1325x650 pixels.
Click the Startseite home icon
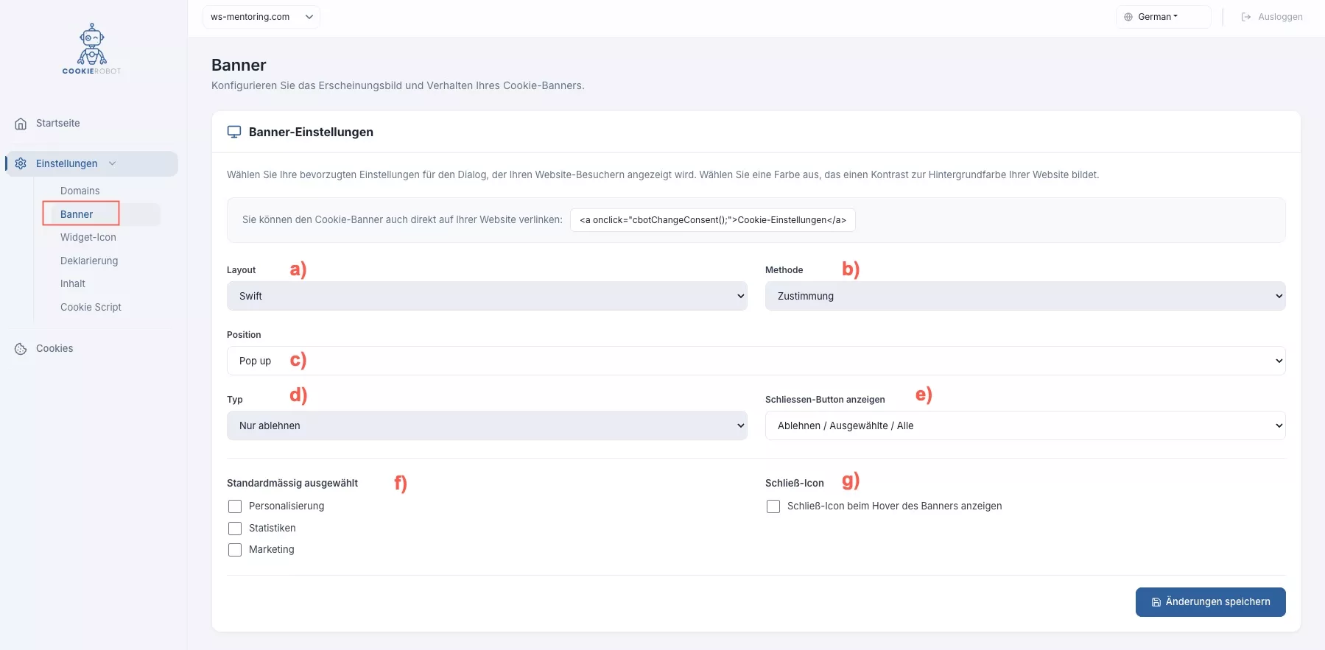point(21,124)
